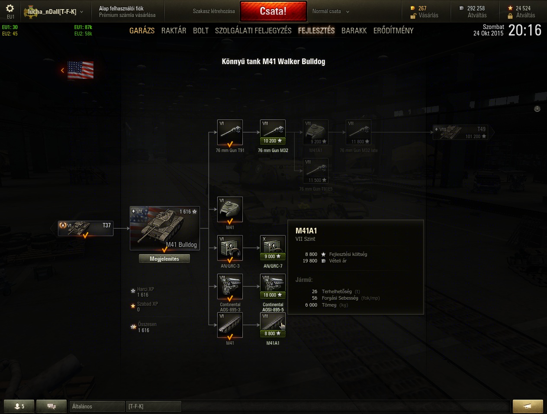Open the T49 tank research node
The image size is (547, 414).
(x=463, y=133)
